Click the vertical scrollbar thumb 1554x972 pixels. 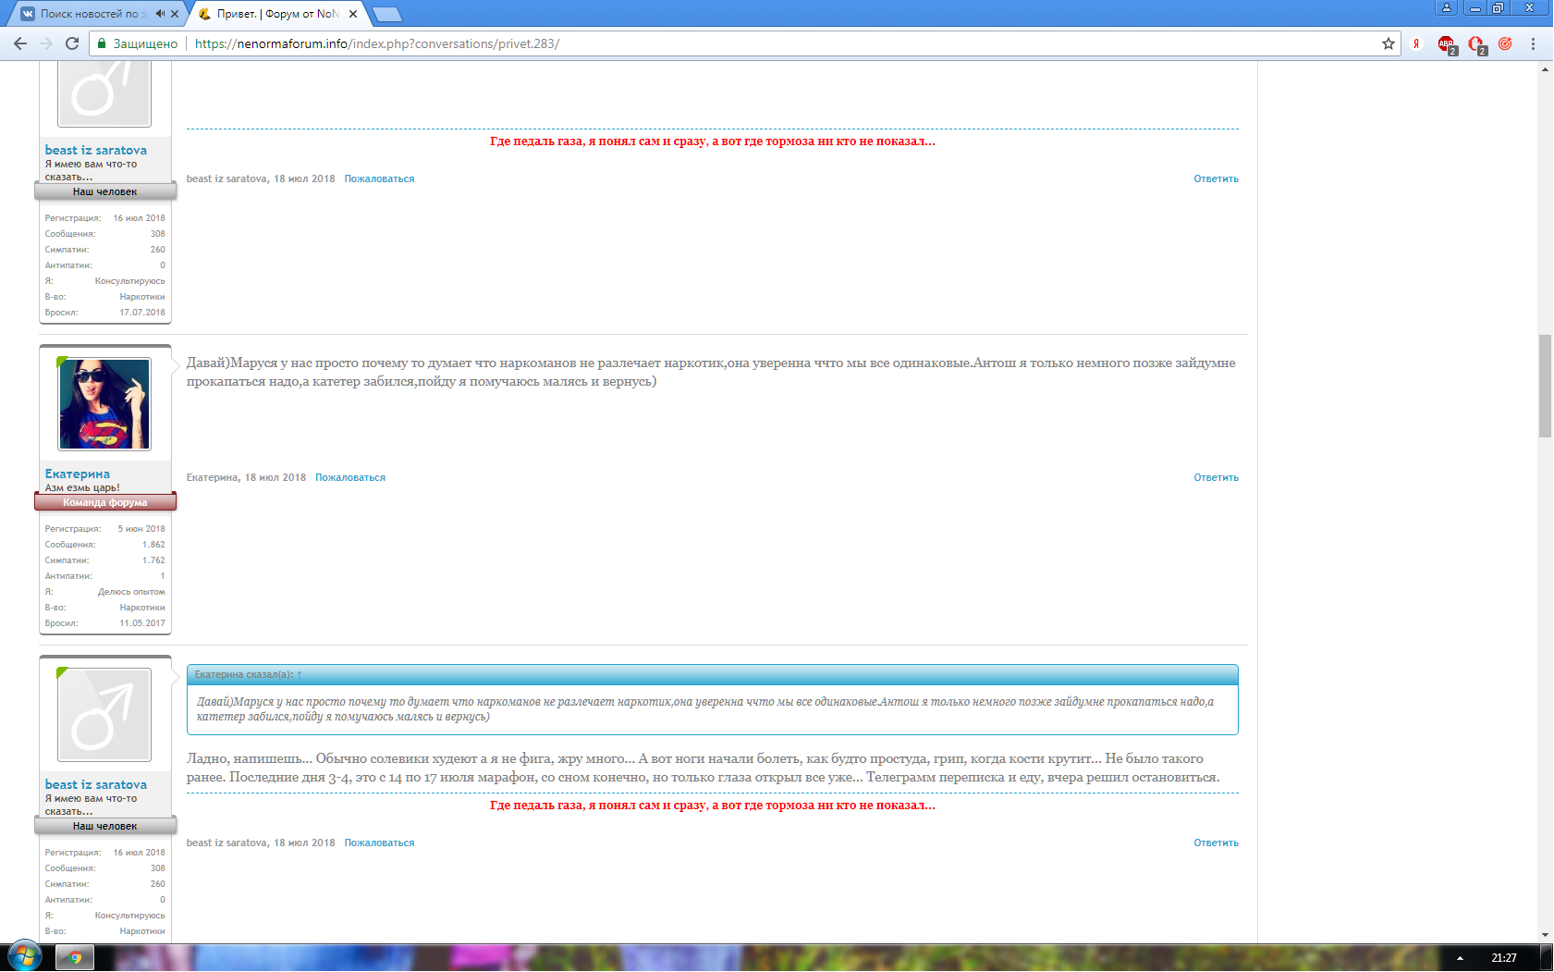pos(1545,386)
